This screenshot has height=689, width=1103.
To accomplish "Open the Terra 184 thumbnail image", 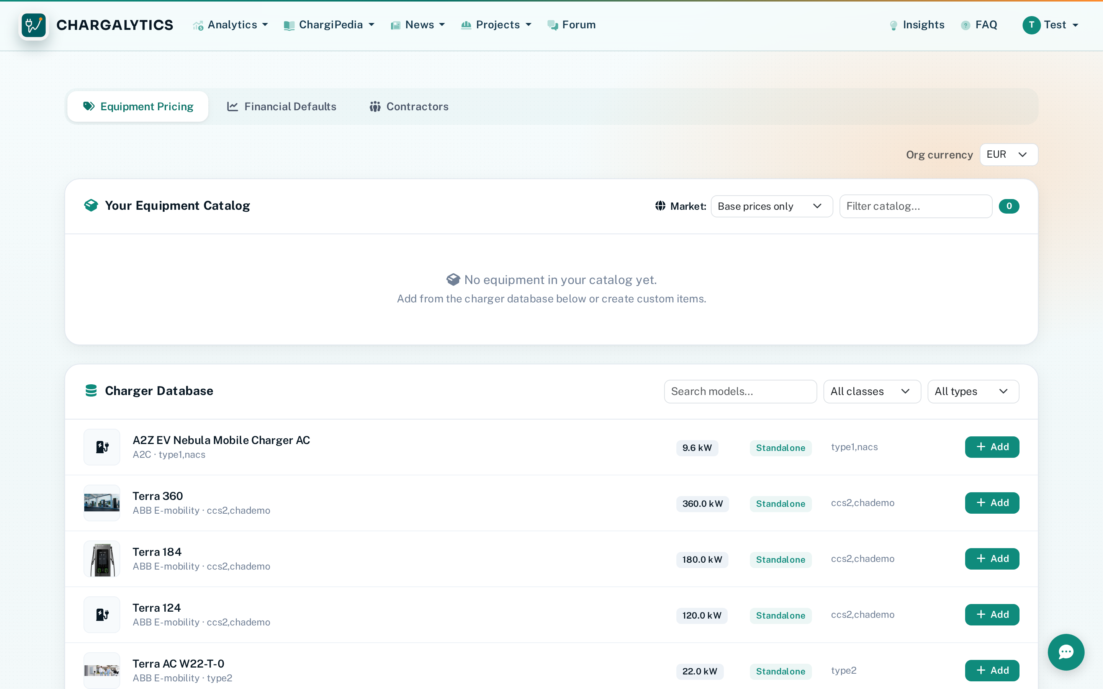I will tap(102, 559).
